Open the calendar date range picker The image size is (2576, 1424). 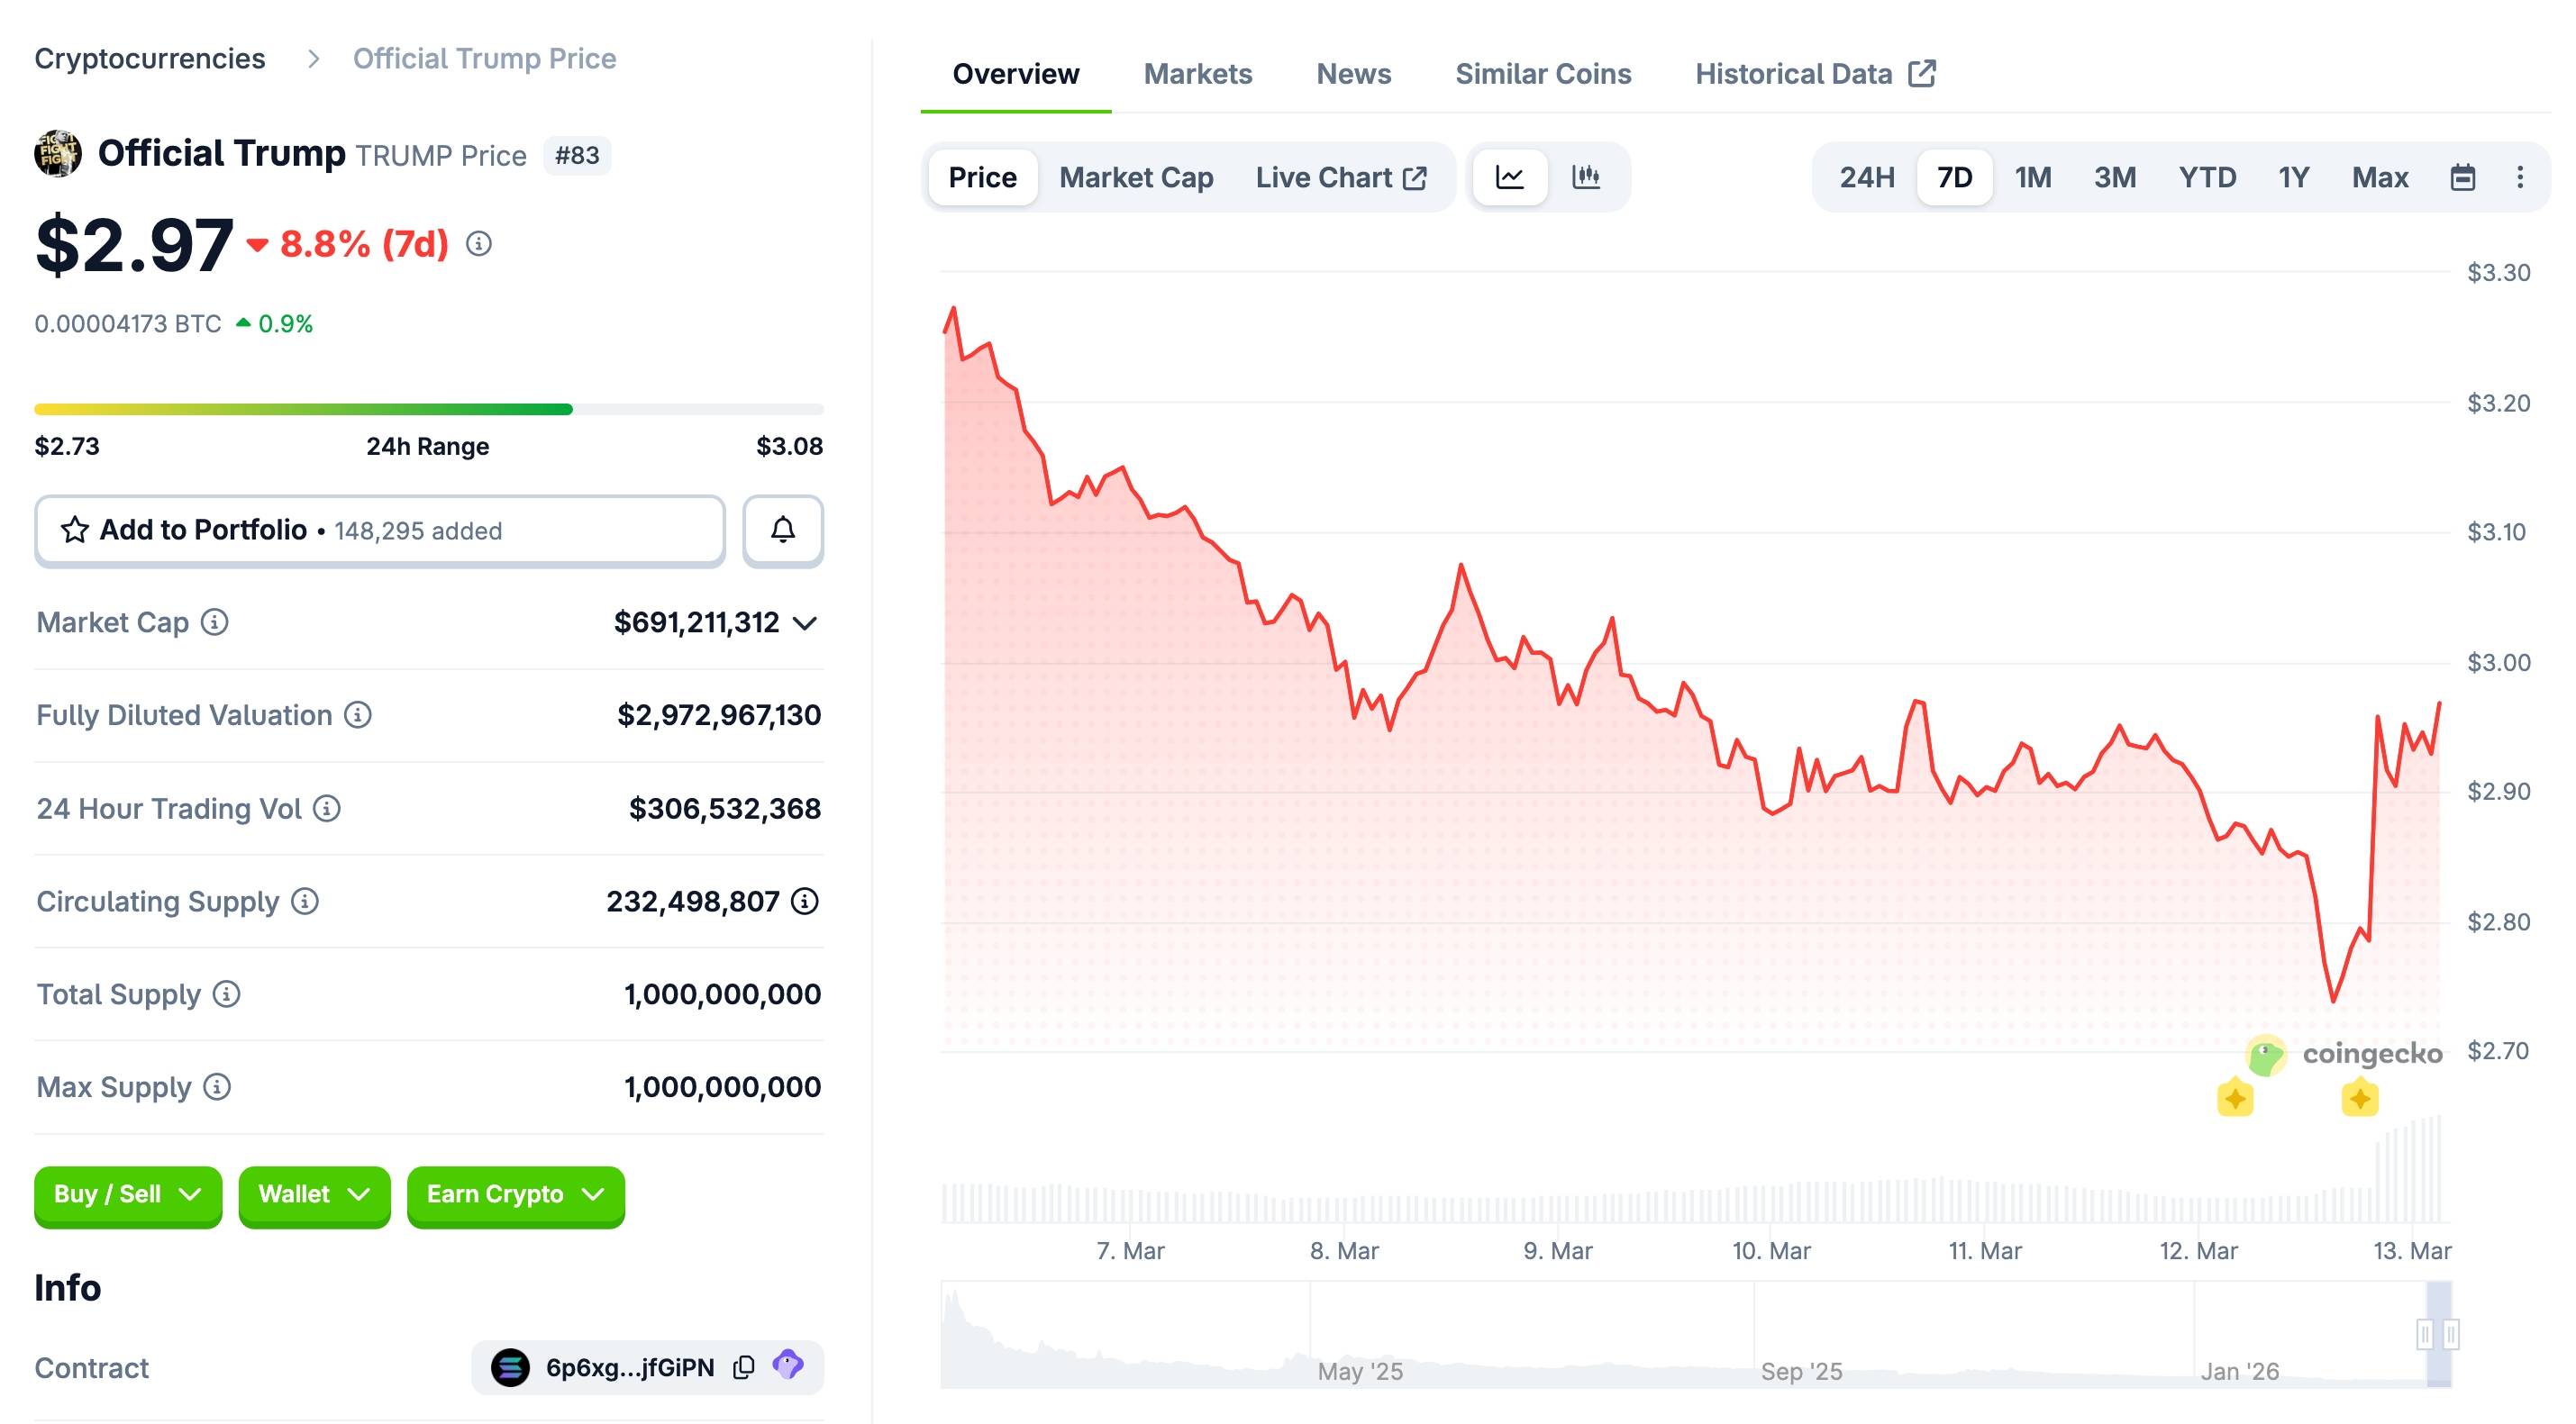(x=2462, y=177)
